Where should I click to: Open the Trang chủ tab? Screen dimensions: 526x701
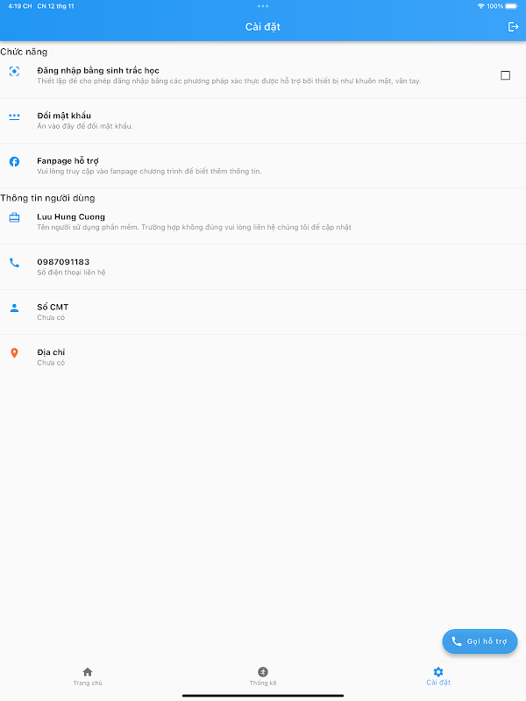[88, 676]
